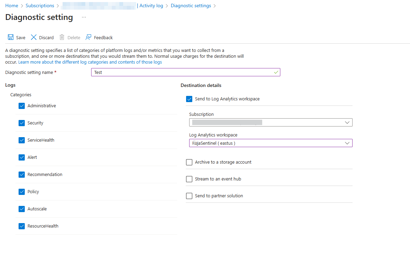Uncheck the ResourceHealth log category
The width and height of the screenshot is (410, 253).
[22, 226]
